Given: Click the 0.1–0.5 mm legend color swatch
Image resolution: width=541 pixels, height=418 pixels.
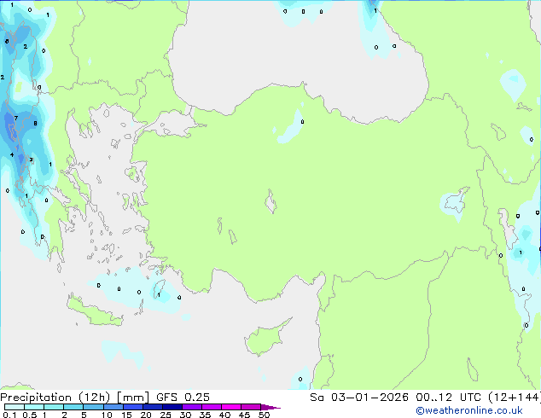Looking at the screenshot, I should (x=15, y=407).
